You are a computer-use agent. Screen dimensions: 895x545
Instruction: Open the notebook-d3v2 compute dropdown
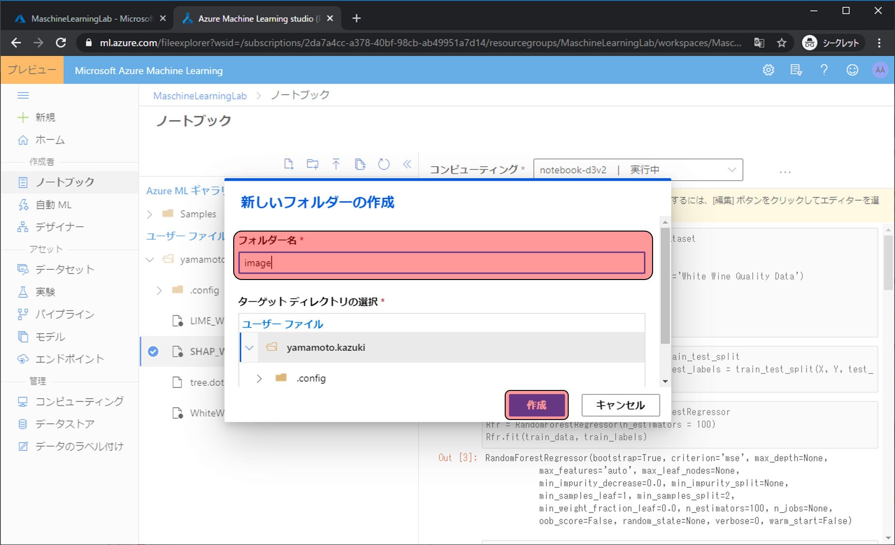tap(638, 170)
